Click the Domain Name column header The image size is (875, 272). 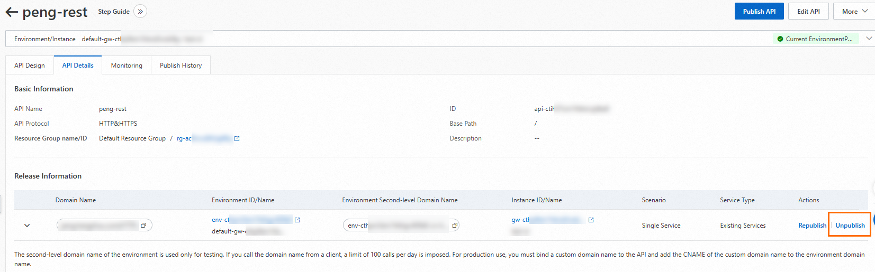pyautogui.click(x=76, y=200)
